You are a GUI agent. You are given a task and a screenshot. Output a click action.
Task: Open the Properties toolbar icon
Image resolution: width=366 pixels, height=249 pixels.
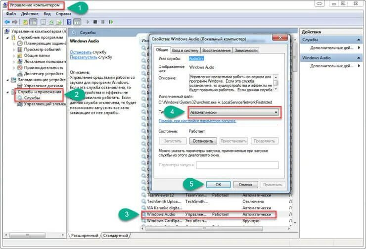pyautogui.click(x=43, y=22)
